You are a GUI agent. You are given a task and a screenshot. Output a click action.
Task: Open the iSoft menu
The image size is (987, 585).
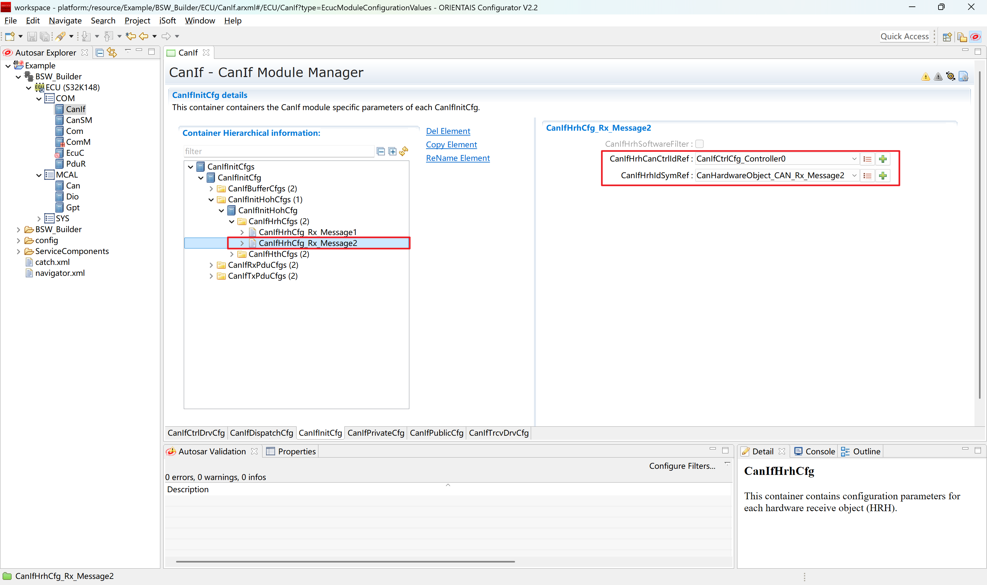click(167, 21)
